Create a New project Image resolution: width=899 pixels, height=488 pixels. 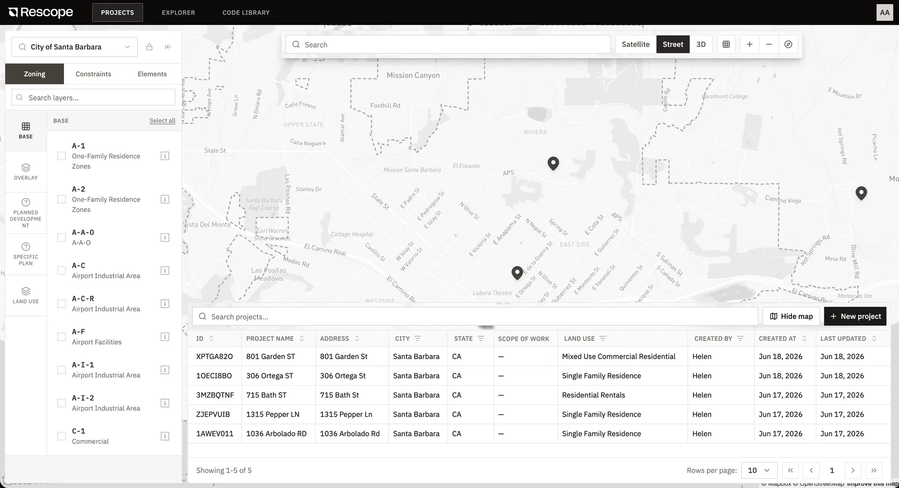855,316
